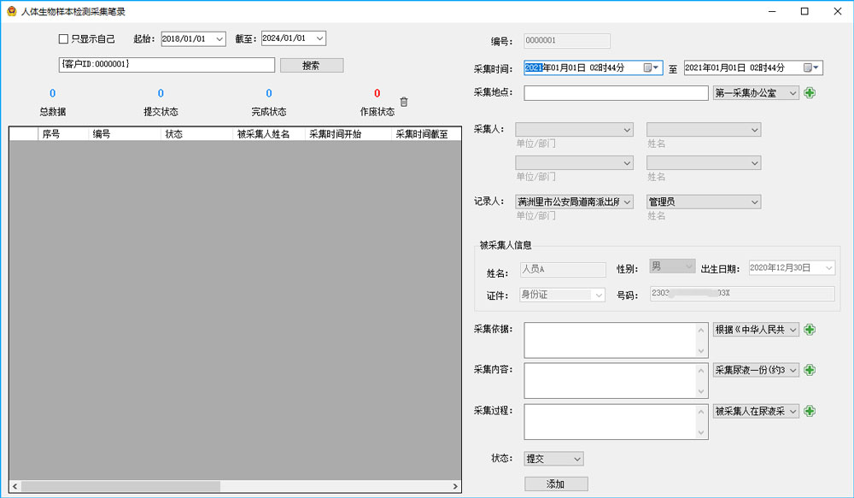The image size is (854, 498).
Task: Click the app icon in title bar
Action: coord(11,11)
